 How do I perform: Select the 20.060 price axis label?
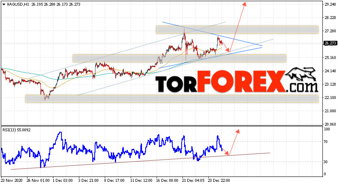pos(330,124)
